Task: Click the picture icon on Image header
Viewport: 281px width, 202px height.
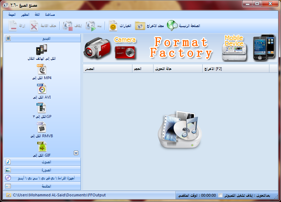Action: 8,170
